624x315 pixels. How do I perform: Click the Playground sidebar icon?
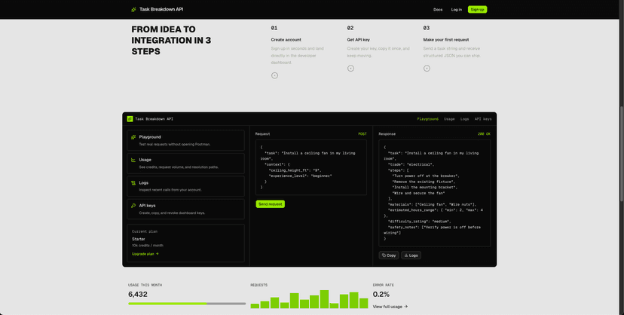pyautogui.click(x=133, y=137)
